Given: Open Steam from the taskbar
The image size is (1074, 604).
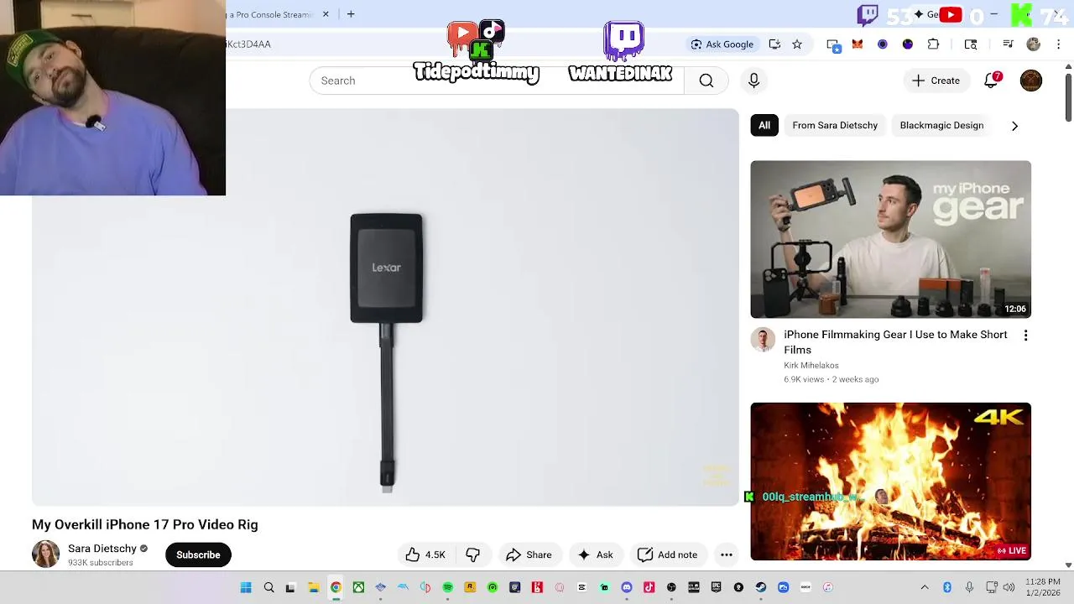Looking at the screenshot, I should point(761,587).
